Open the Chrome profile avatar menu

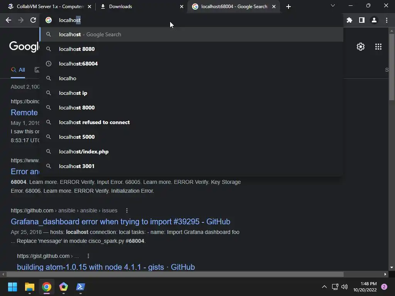coord(374,20)
